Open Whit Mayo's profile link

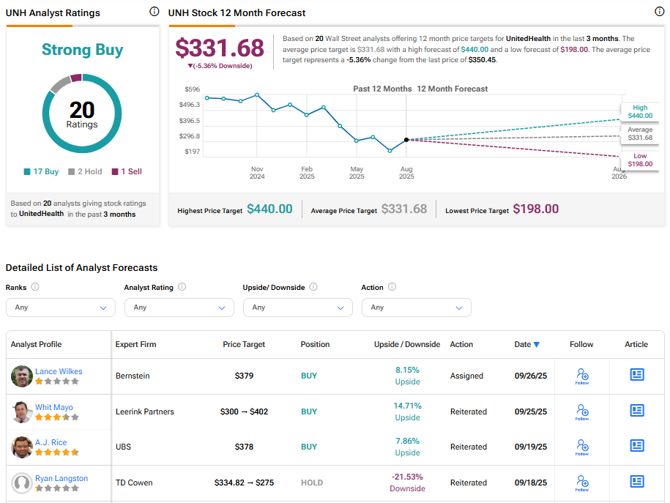coord(54,407)
